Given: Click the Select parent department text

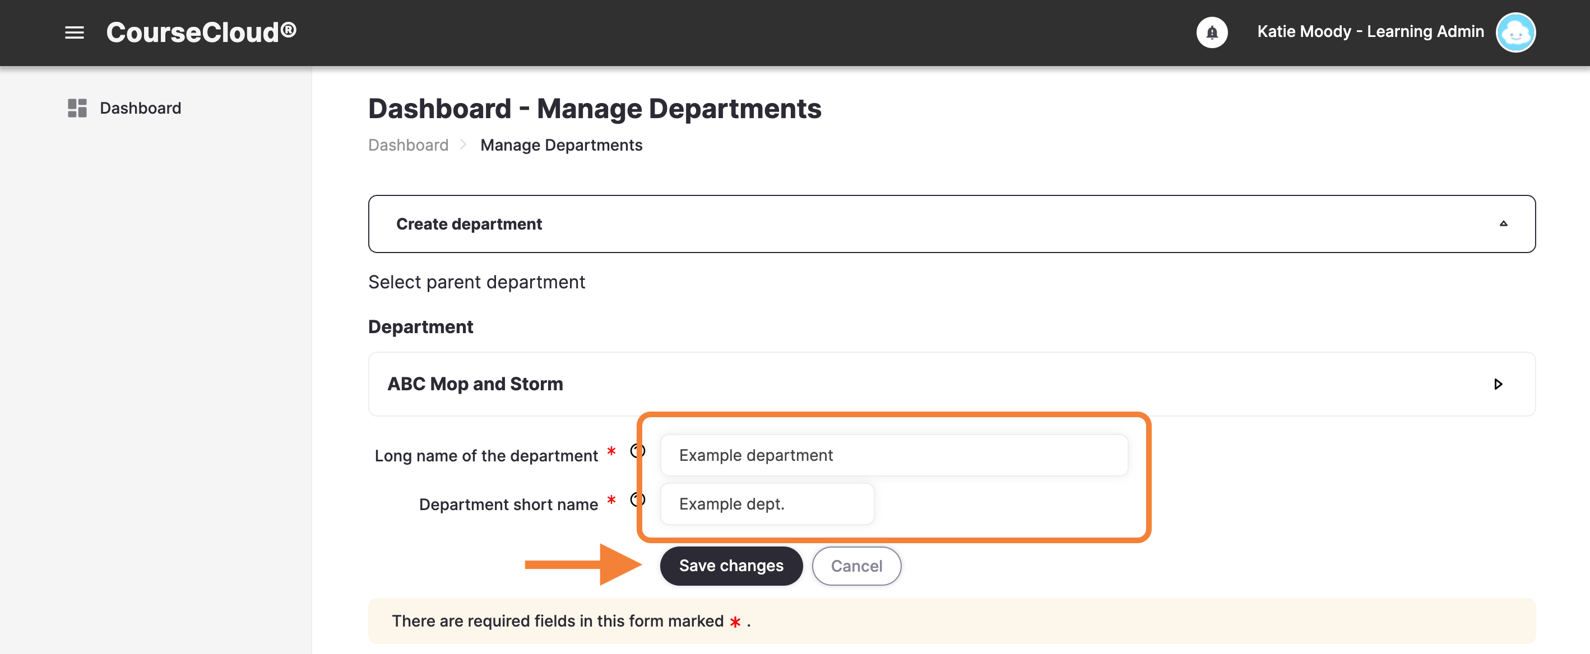Looking at the screenshot, I should [x=476, y=282].
